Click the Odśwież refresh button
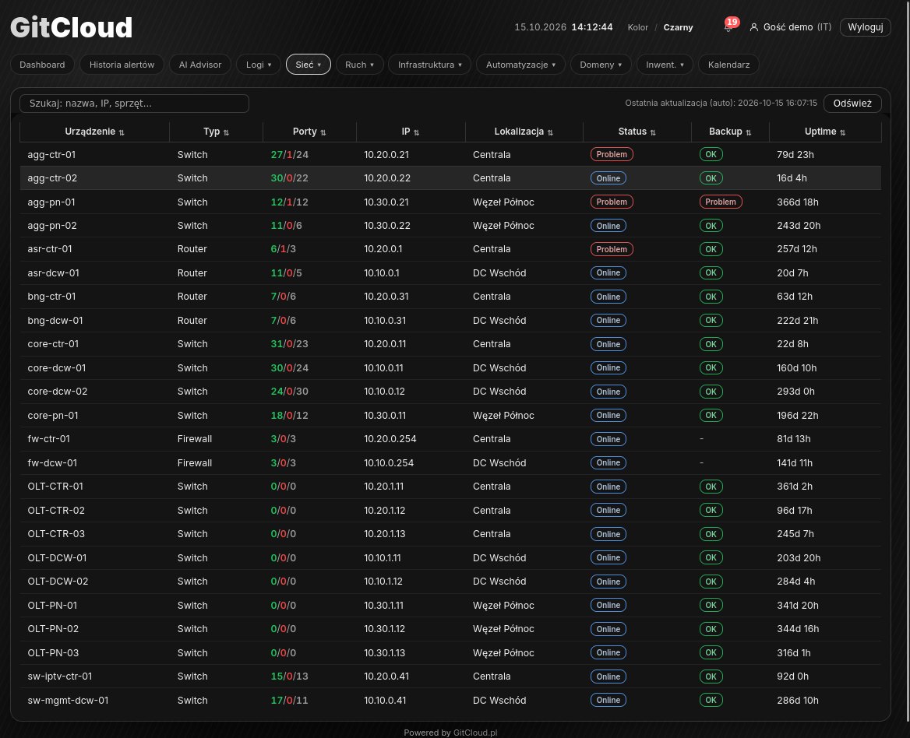The image size is (910, 738). (x=852, y=104)
